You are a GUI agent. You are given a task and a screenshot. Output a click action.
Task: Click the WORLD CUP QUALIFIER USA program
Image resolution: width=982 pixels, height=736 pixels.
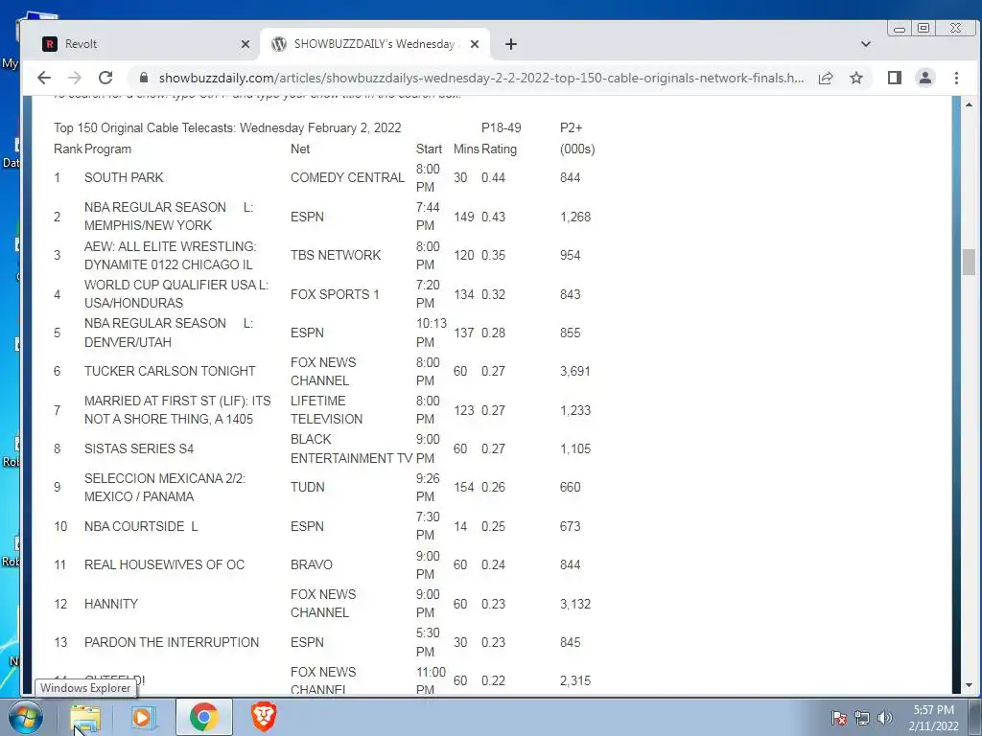pos(176,293)
